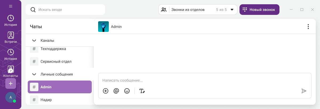Start a call with Новый звонок
This screenshot has width=320, height=109.
click(259, 10)
